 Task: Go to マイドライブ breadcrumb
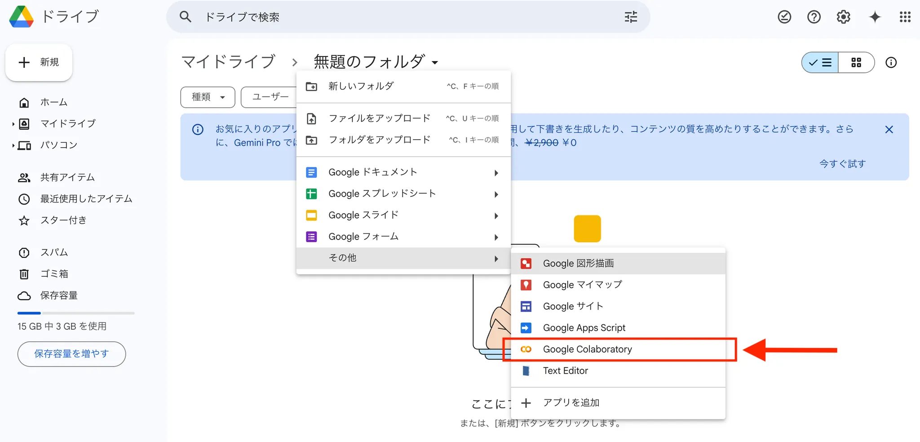228,62
